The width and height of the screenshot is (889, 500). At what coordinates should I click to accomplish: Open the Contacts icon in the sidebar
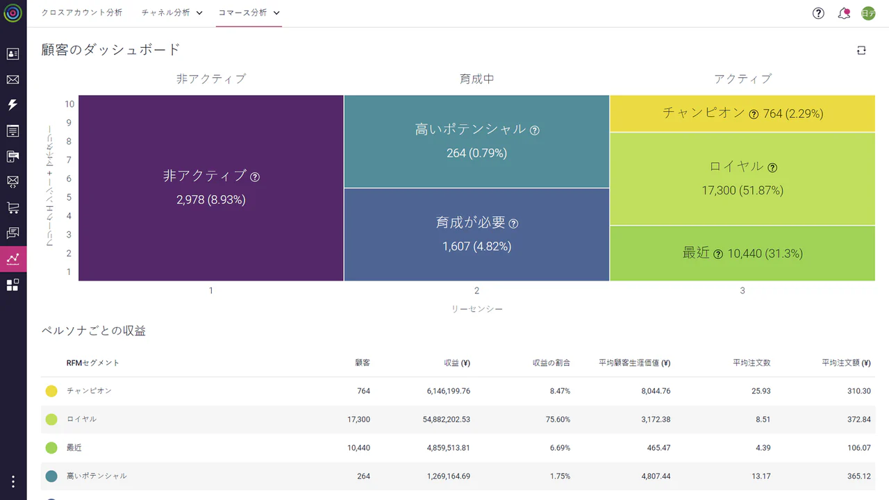click(x=13, y=54)
